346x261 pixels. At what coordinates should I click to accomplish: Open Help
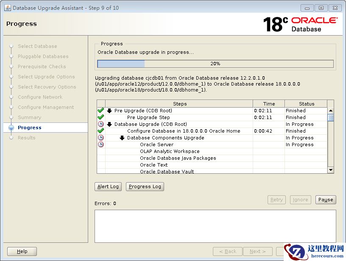(22, 251)
